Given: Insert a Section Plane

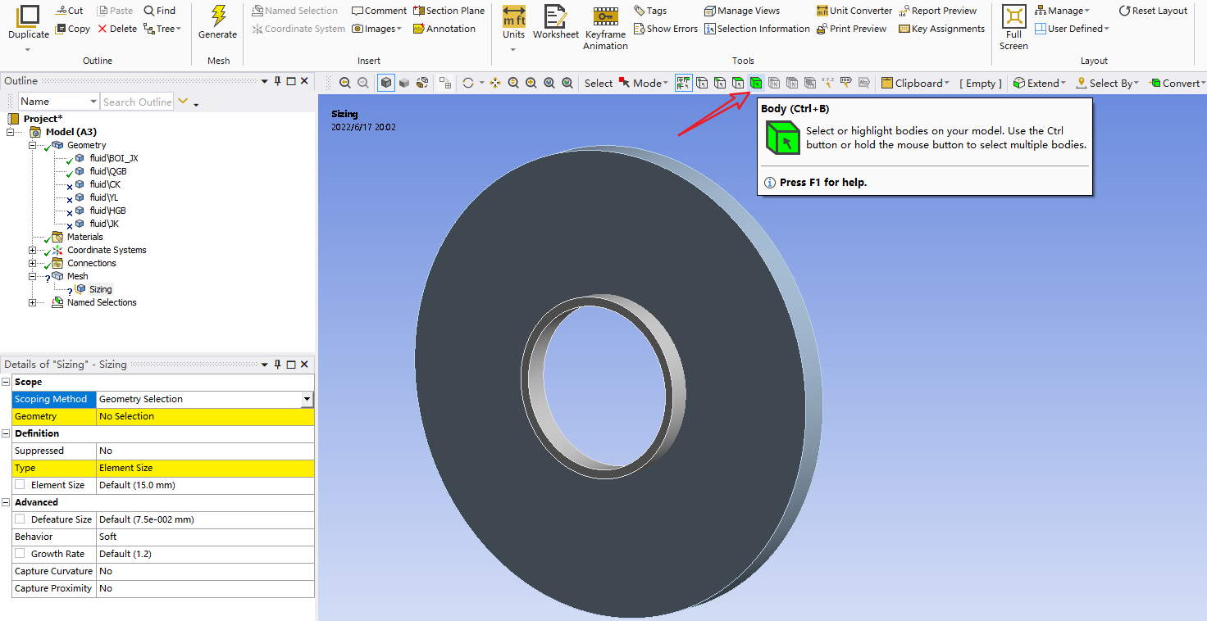Looking at the screenshot, I should [x=449, y=11].
